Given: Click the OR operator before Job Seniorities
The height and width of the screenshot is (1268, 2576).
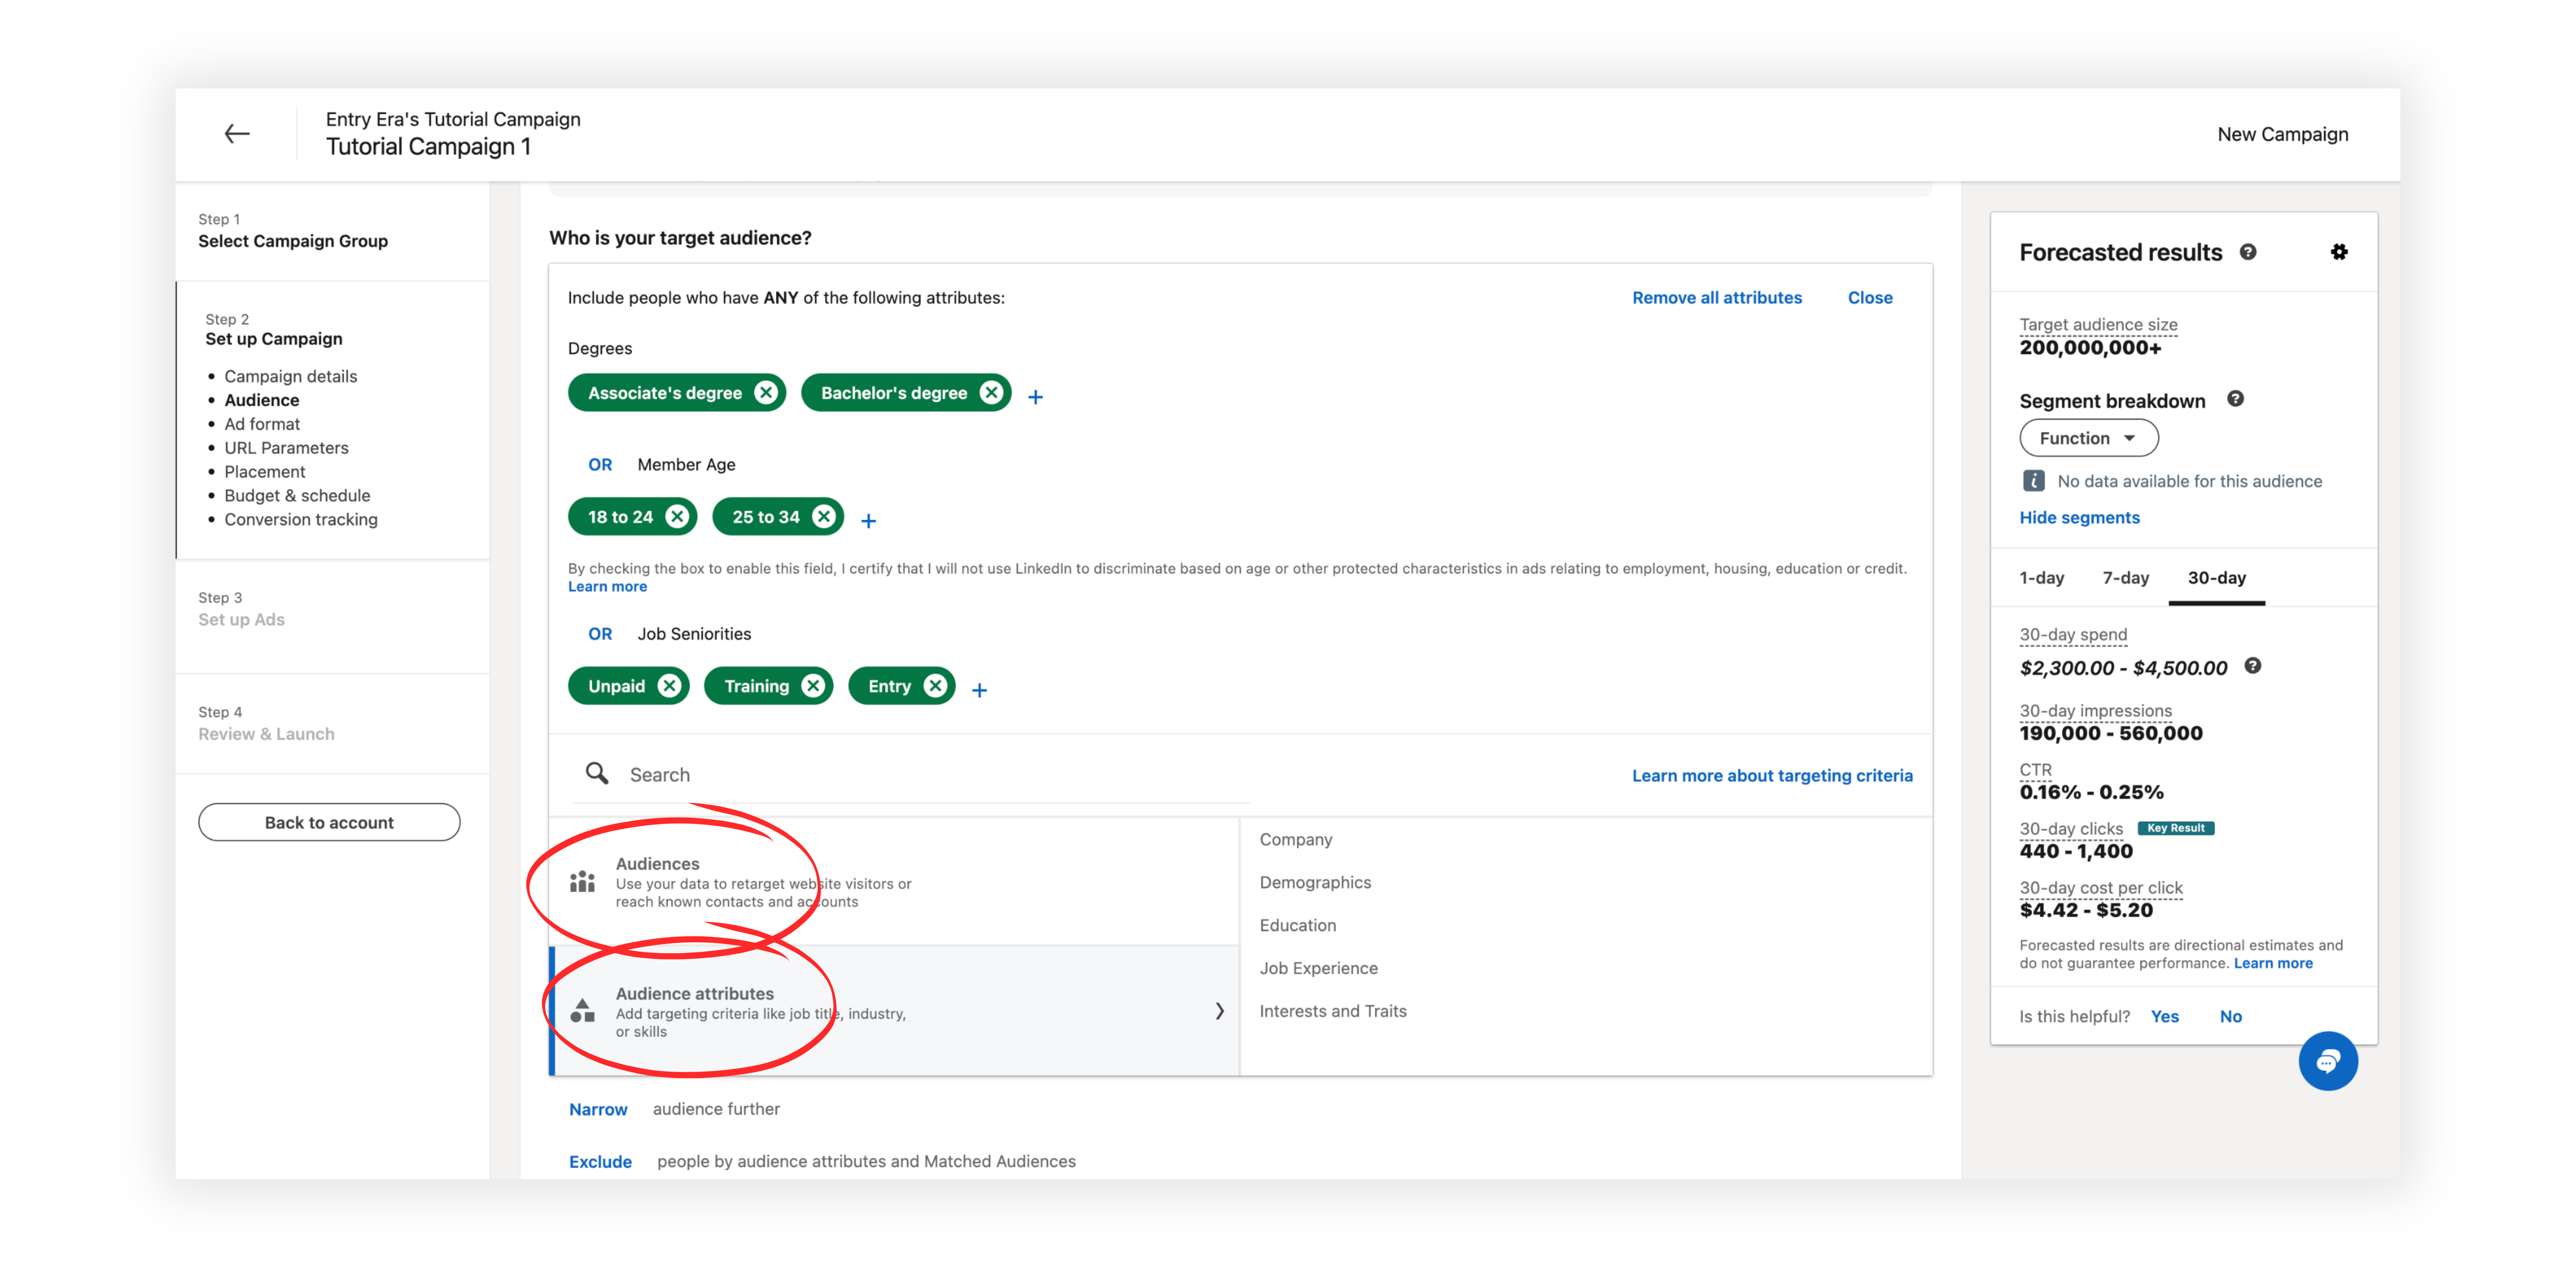Looking at the screenshot, I should tap(600, 633).
